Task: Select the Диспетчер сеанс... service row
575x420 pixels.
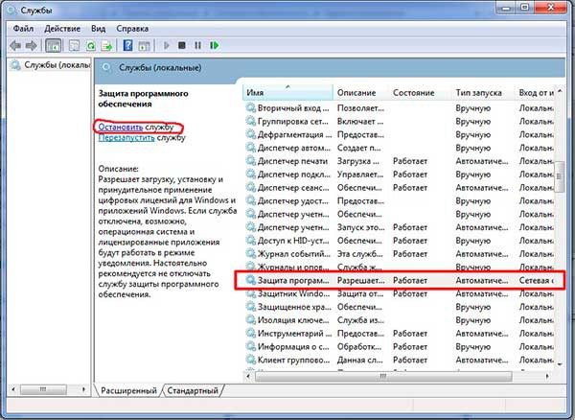Action: (x=400, y=187)
